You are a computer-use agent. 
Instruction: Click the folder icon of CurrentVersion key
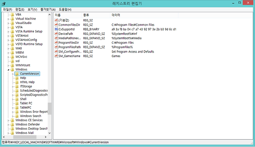(x=17, y=74)
